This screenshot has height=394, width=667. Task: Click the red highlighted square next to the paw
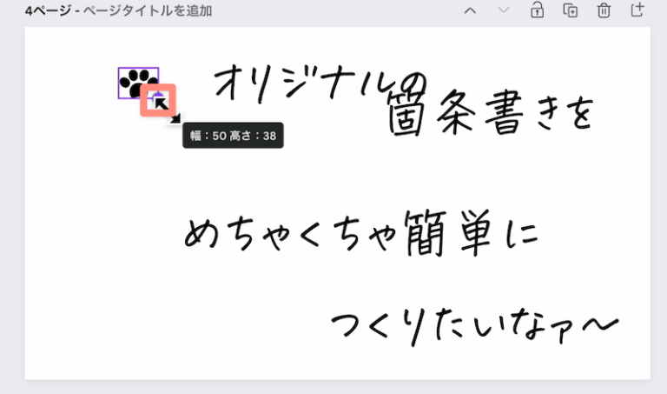[158, 100]
